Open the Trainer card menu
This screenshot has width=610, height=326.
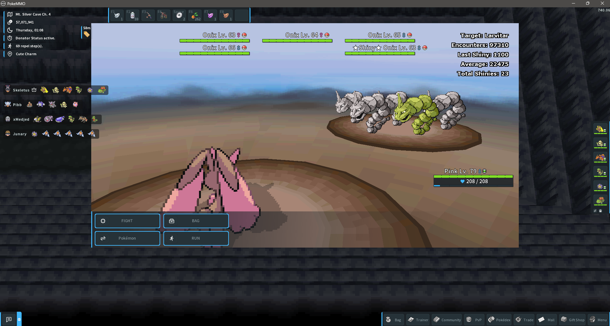[x=418, y=320]
